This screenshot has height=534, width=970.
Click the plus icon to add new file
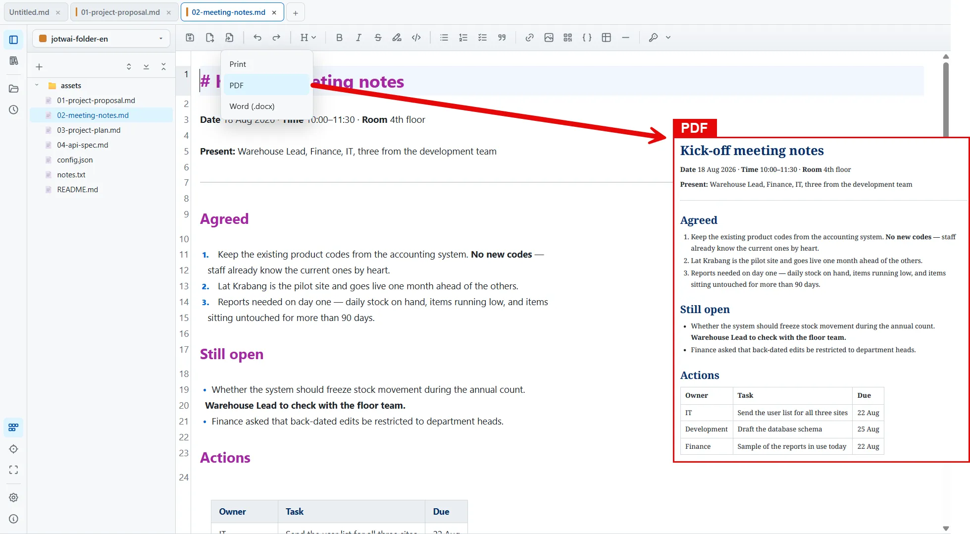coord(39,67)
